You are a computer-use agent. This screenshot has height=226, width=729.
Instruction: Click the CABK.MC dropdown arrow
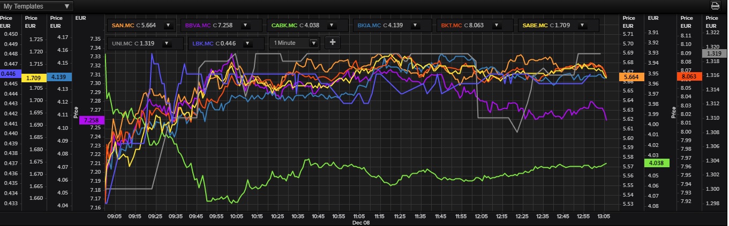coord(331,25)
